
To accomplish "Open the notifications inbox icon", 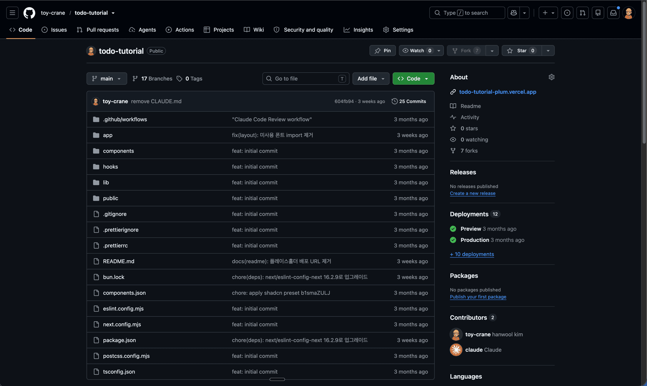I will pos(613,13).
